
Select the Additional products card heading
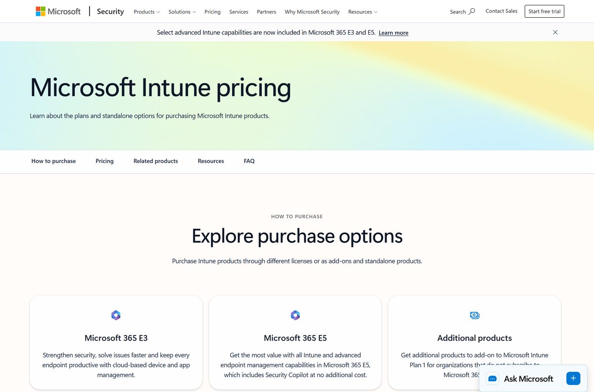pyautogui.click(x=475, y=338)
